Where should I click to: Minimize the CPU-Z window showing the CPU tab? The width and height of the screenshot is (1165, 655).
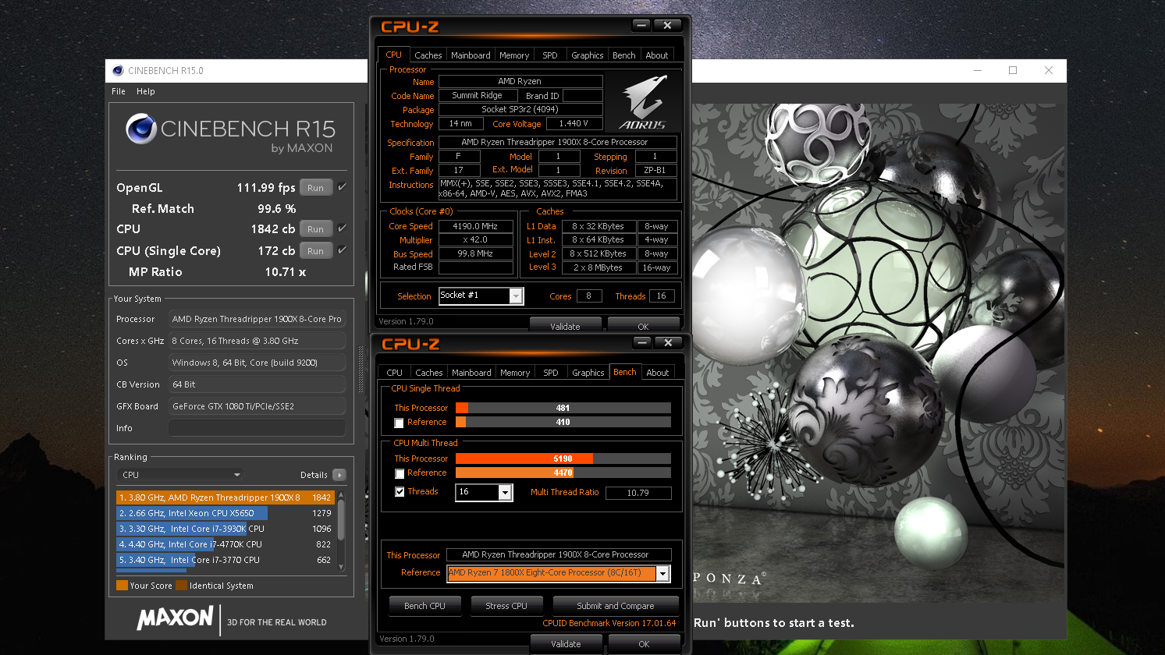[641, 25]
